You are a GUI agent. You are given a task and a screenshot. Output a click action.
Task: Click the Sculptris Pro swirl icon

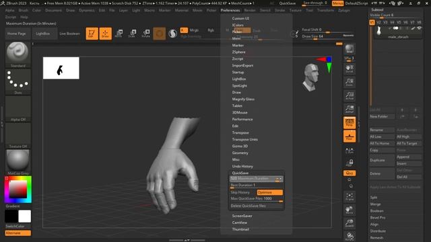172,34
